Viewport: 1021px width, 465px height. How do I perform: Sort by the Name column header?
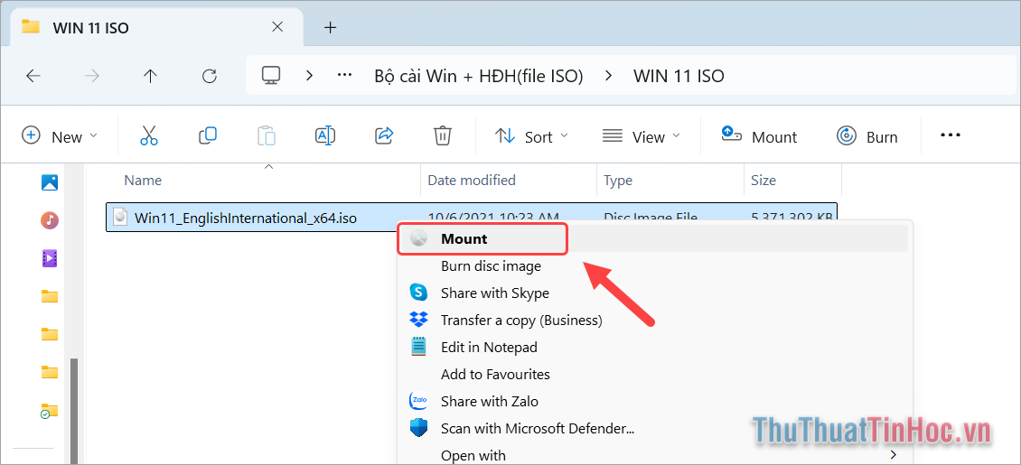pos(144,181)
